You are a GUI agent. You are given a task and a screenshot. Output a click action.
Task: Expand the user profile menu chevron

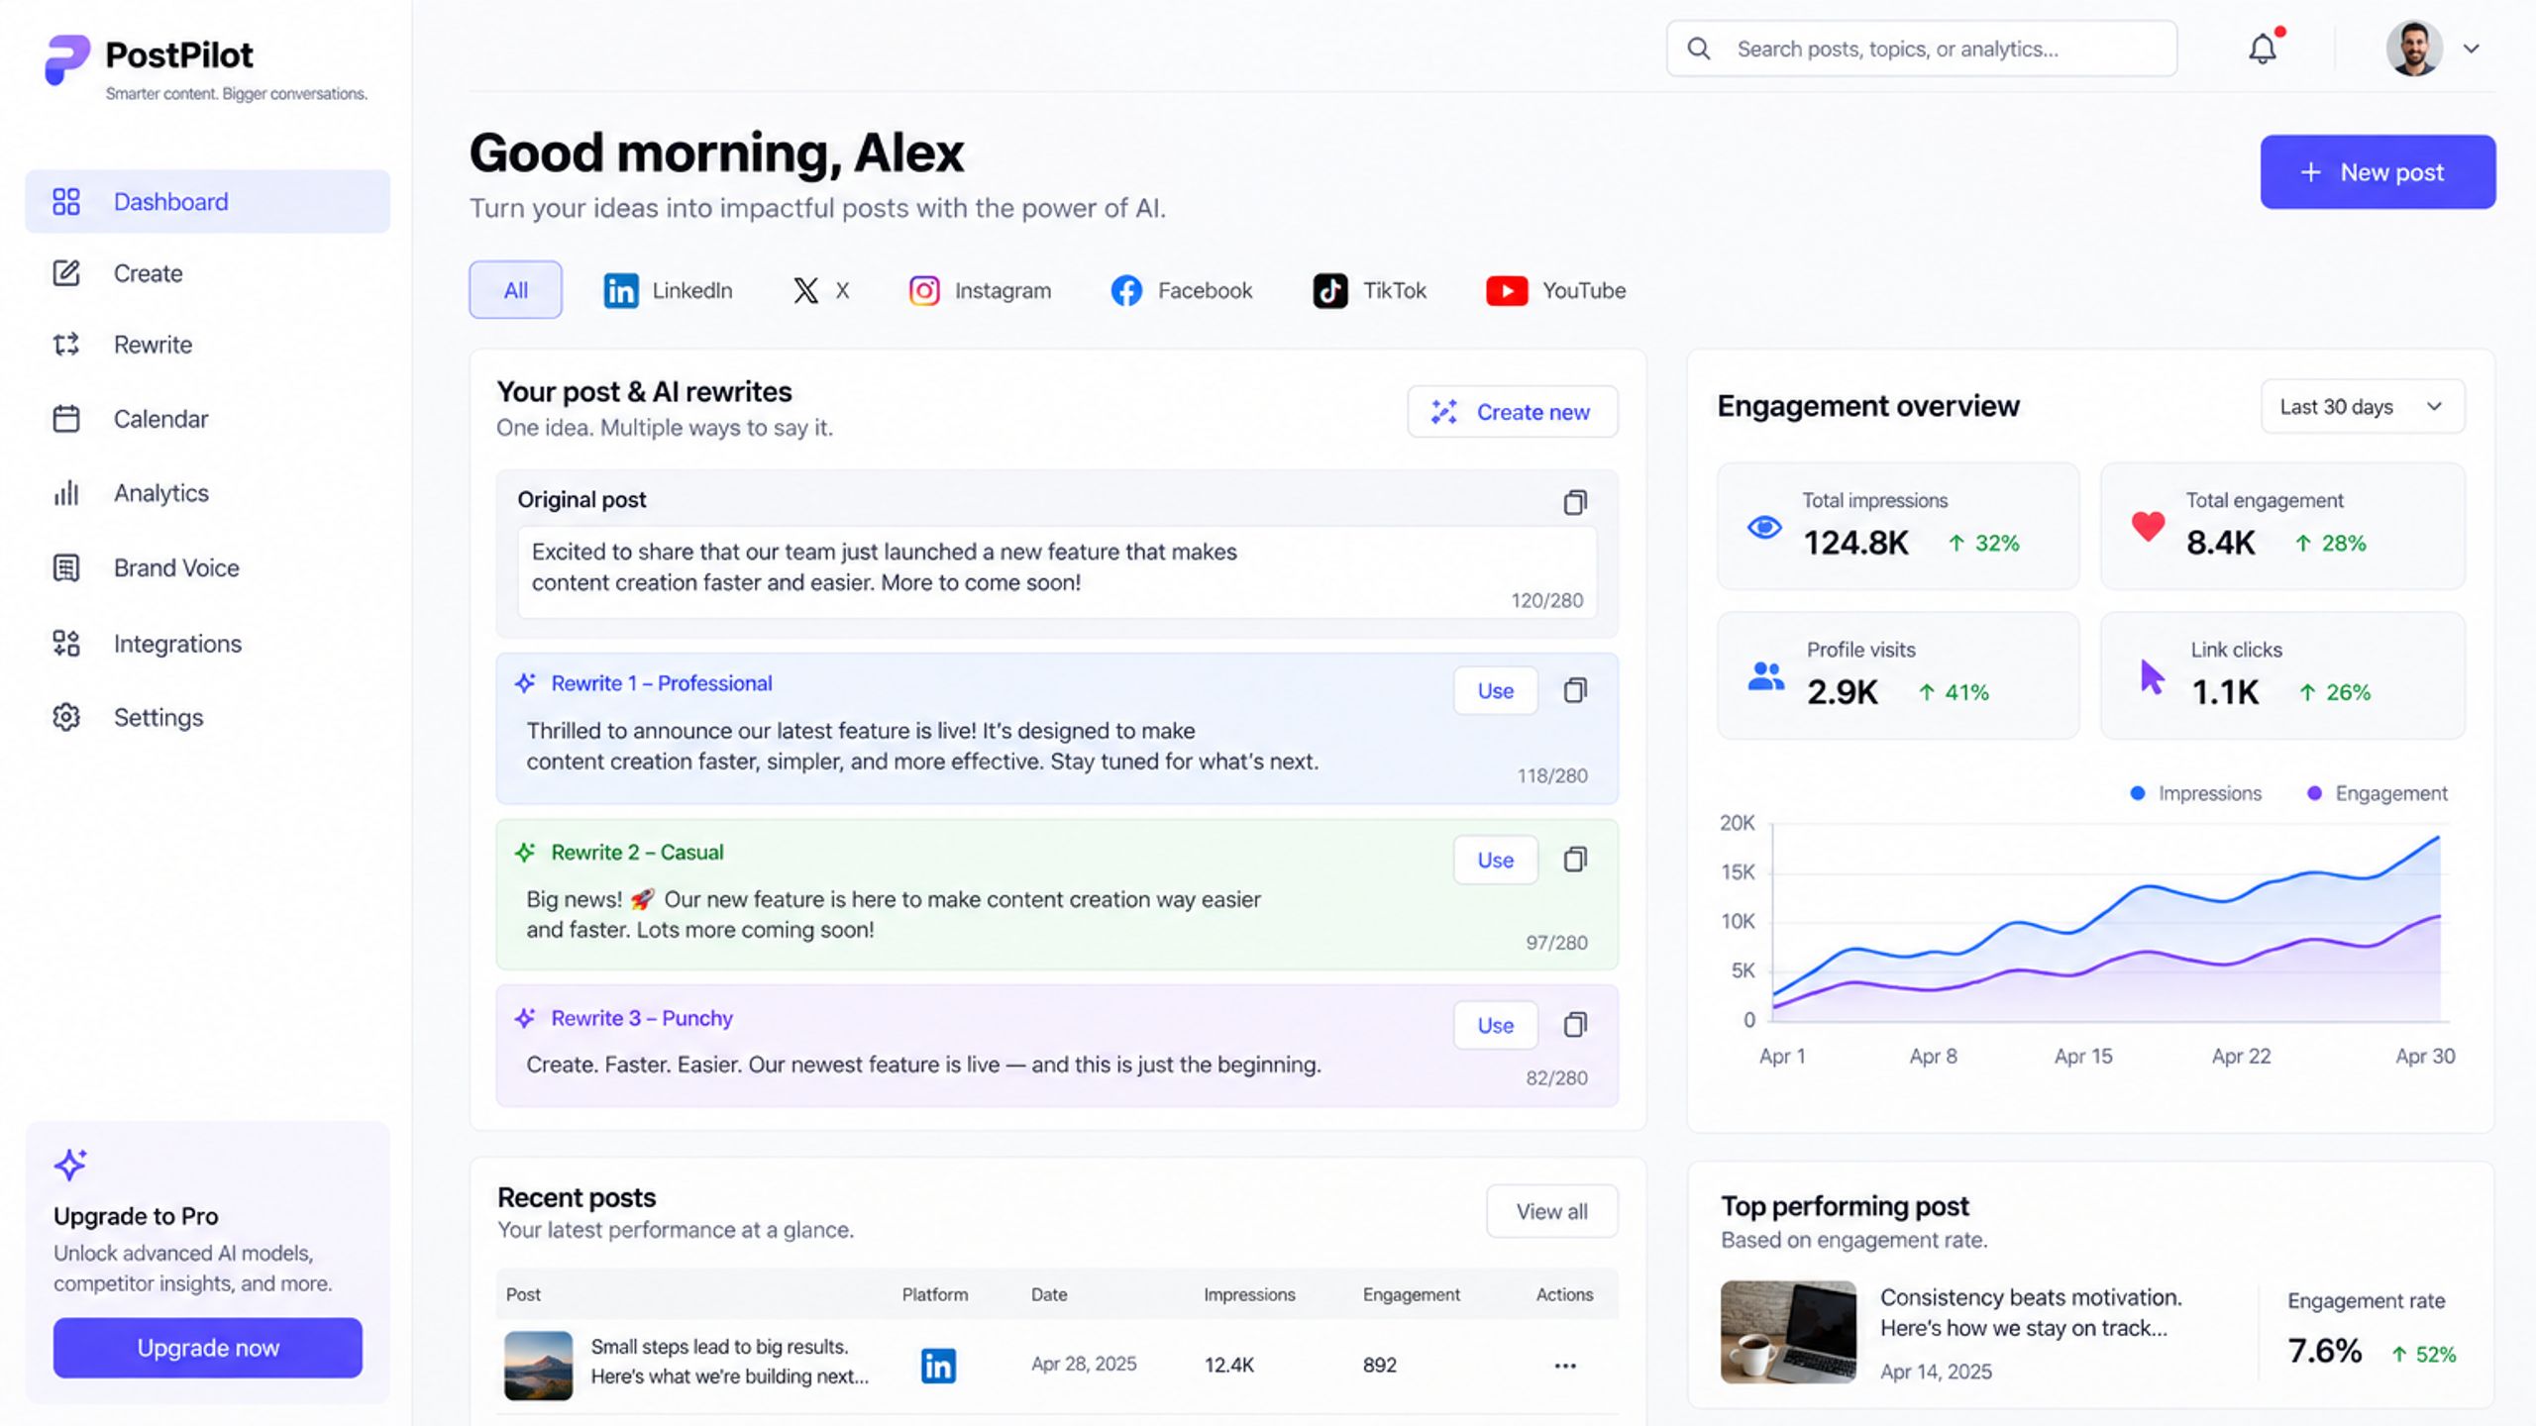click(x=2472, y=49)
